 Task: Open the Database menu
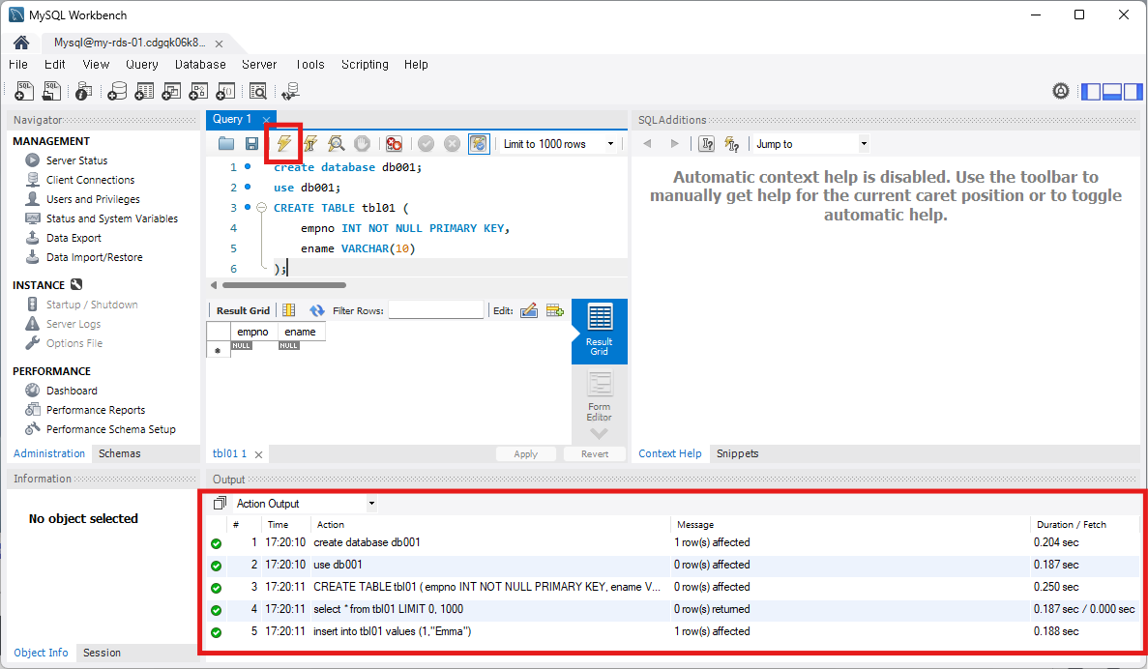coord(200,65)
